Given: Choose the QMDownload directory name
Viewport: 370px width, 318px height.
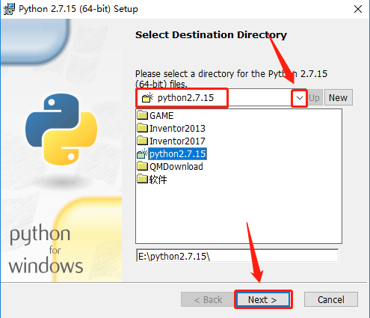Looking at the screenshot, I should (176, 167).
